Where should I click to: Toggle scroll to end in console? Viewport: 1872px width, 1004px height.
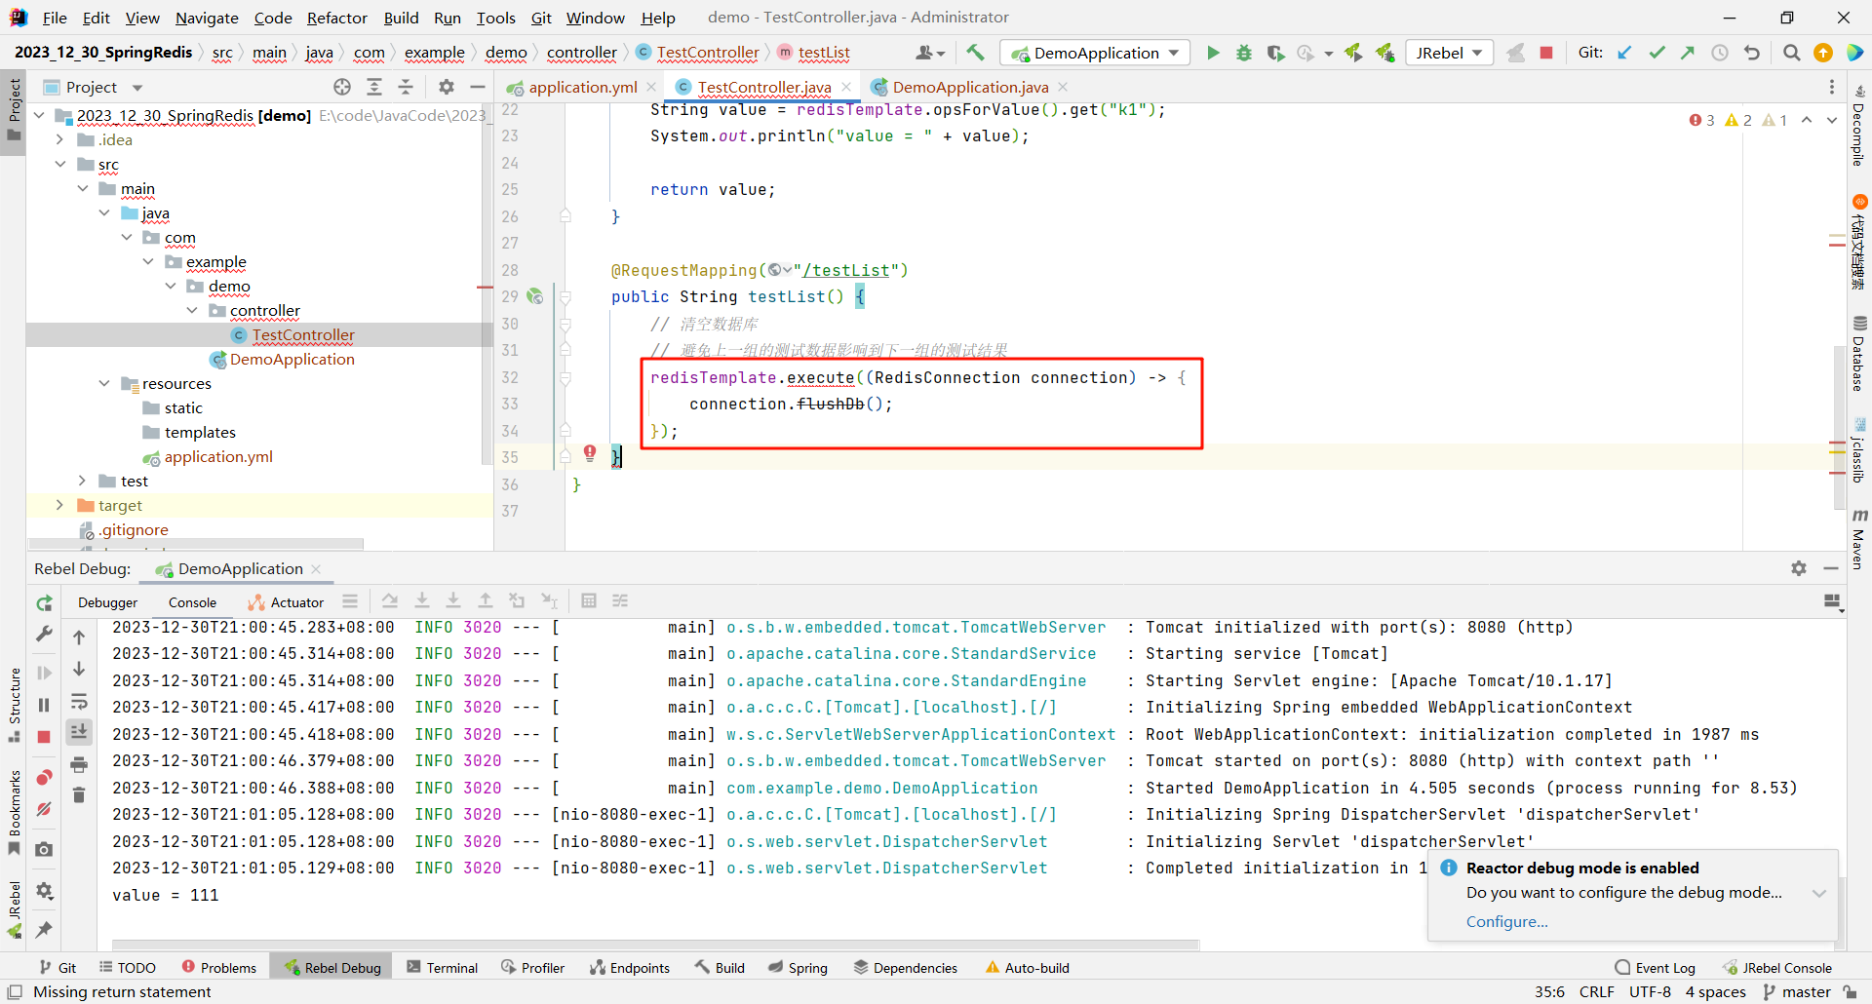79,732
